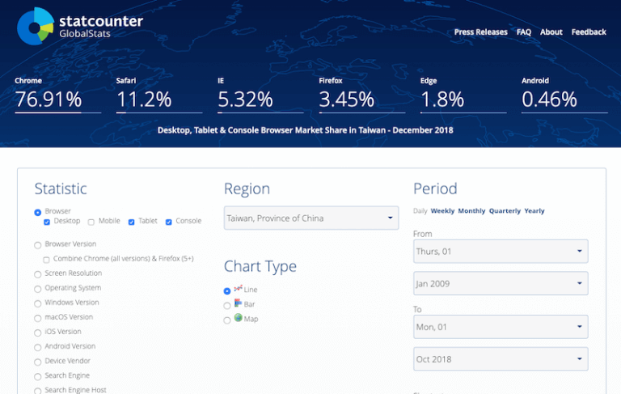Select the Browser statistic radio button

tap(38, 213)
